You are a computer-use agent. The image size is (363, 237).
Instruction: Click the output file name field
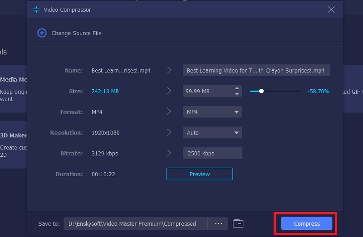click(x=256, y=70)
